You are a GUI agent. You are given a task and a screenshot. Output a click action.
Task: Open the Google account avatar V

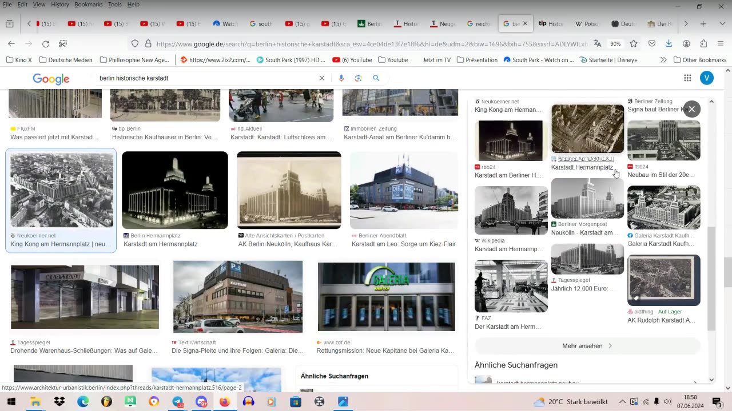(x=707, y=78)
